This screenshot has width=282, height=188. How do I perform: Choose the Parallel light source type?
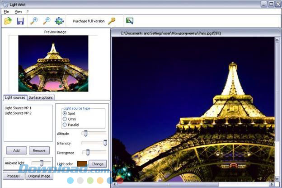pos(65,125)
